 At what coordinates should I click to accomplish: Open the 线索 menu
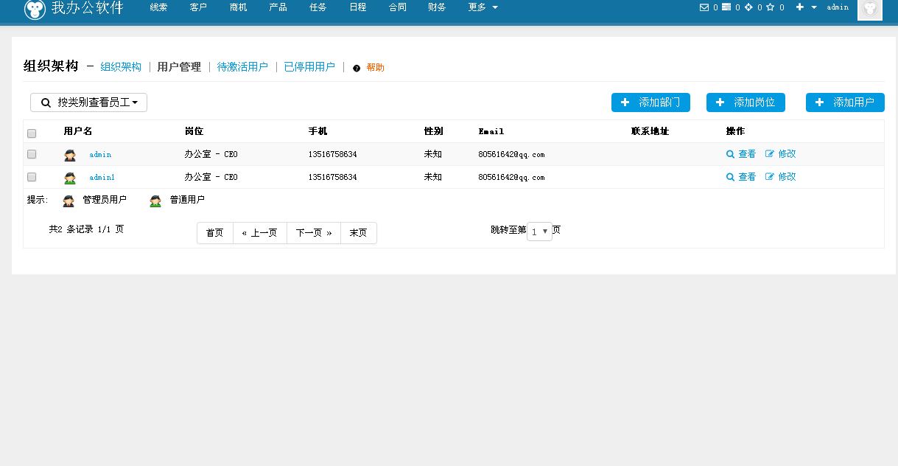(x=158, y=7)
